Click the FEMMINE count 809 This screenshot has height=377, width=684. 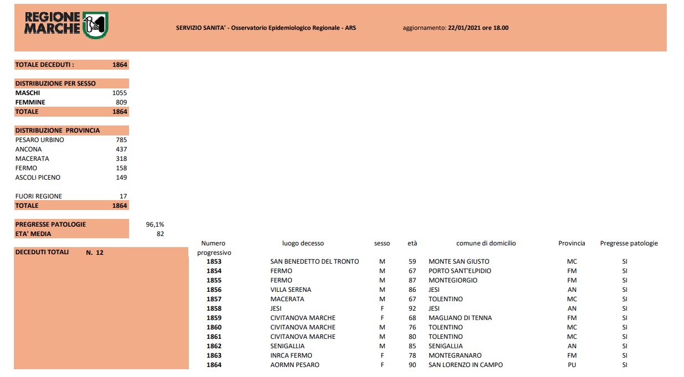121,102
